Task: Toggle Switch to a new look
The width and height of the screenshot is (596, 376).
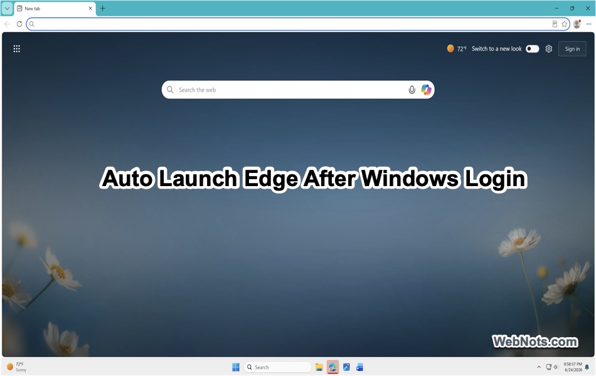Action: tap(532, 49)
